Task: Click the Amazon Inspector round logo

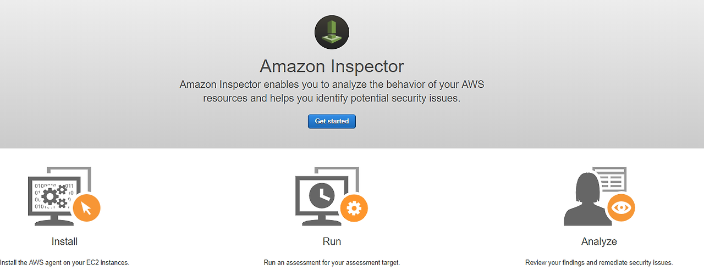Action: point(332,32)
